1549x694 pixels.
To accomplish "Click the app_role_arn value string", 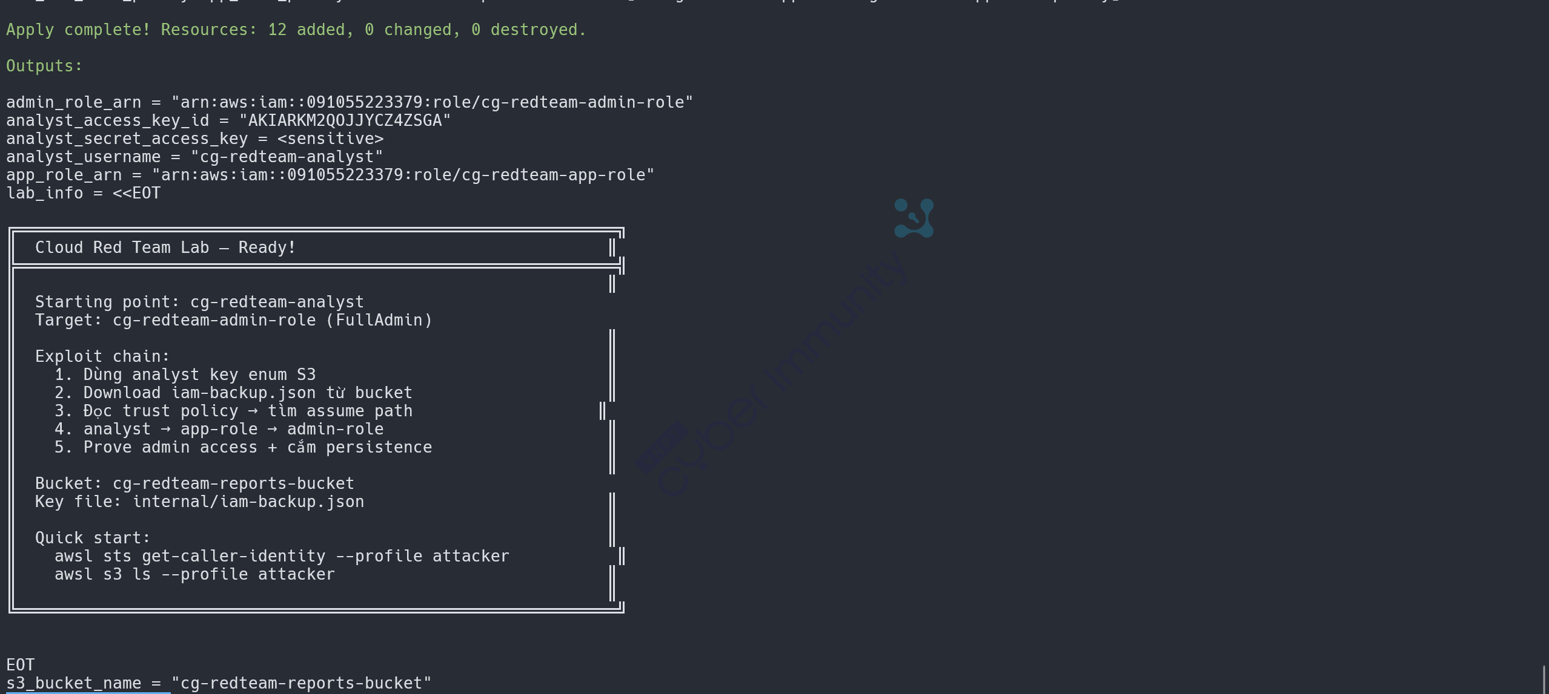I will 403,175.
